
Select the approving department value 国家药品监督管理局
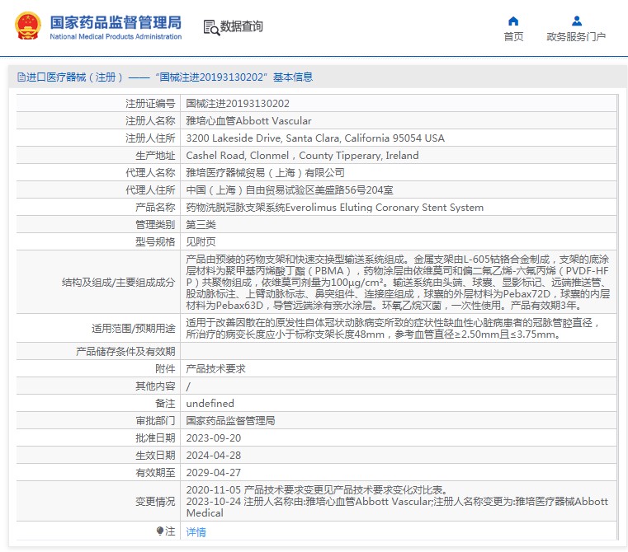tap(230, 420)
